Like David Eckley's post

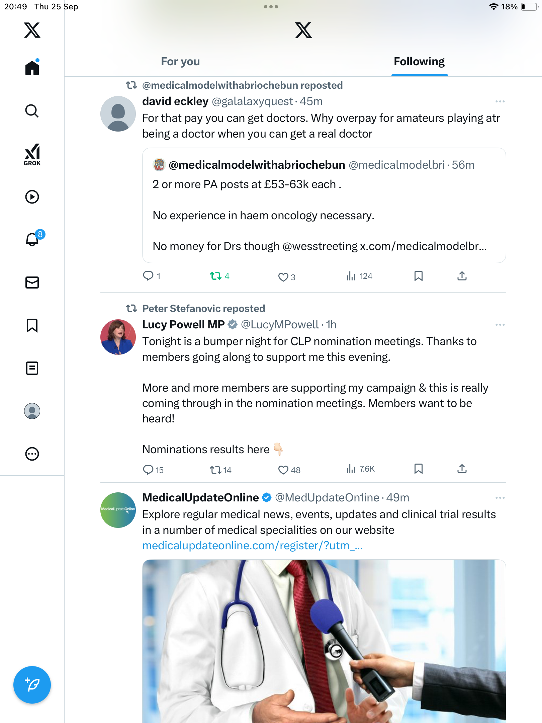[283, 277]
